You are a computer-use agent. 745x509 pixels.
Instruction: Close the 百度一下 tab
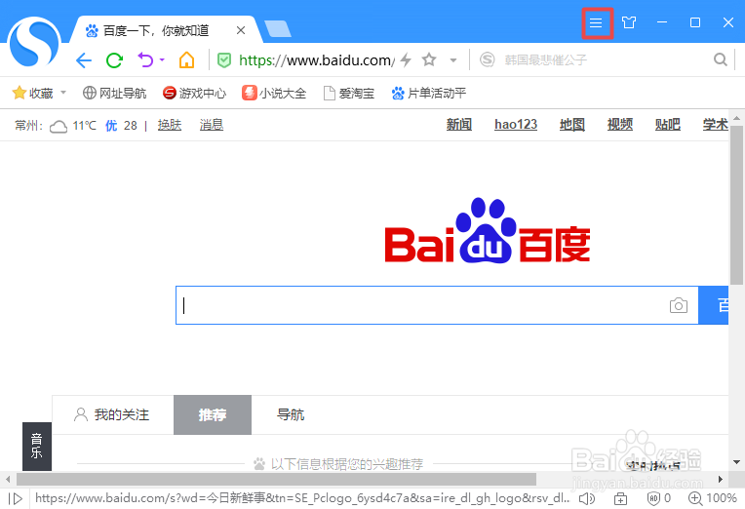click(x=241, y=30)
